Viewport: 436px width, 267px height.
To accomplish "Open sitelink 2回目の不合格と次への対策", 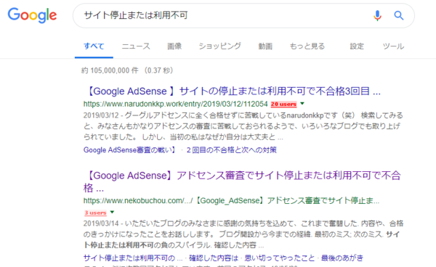I will (231, 150).
